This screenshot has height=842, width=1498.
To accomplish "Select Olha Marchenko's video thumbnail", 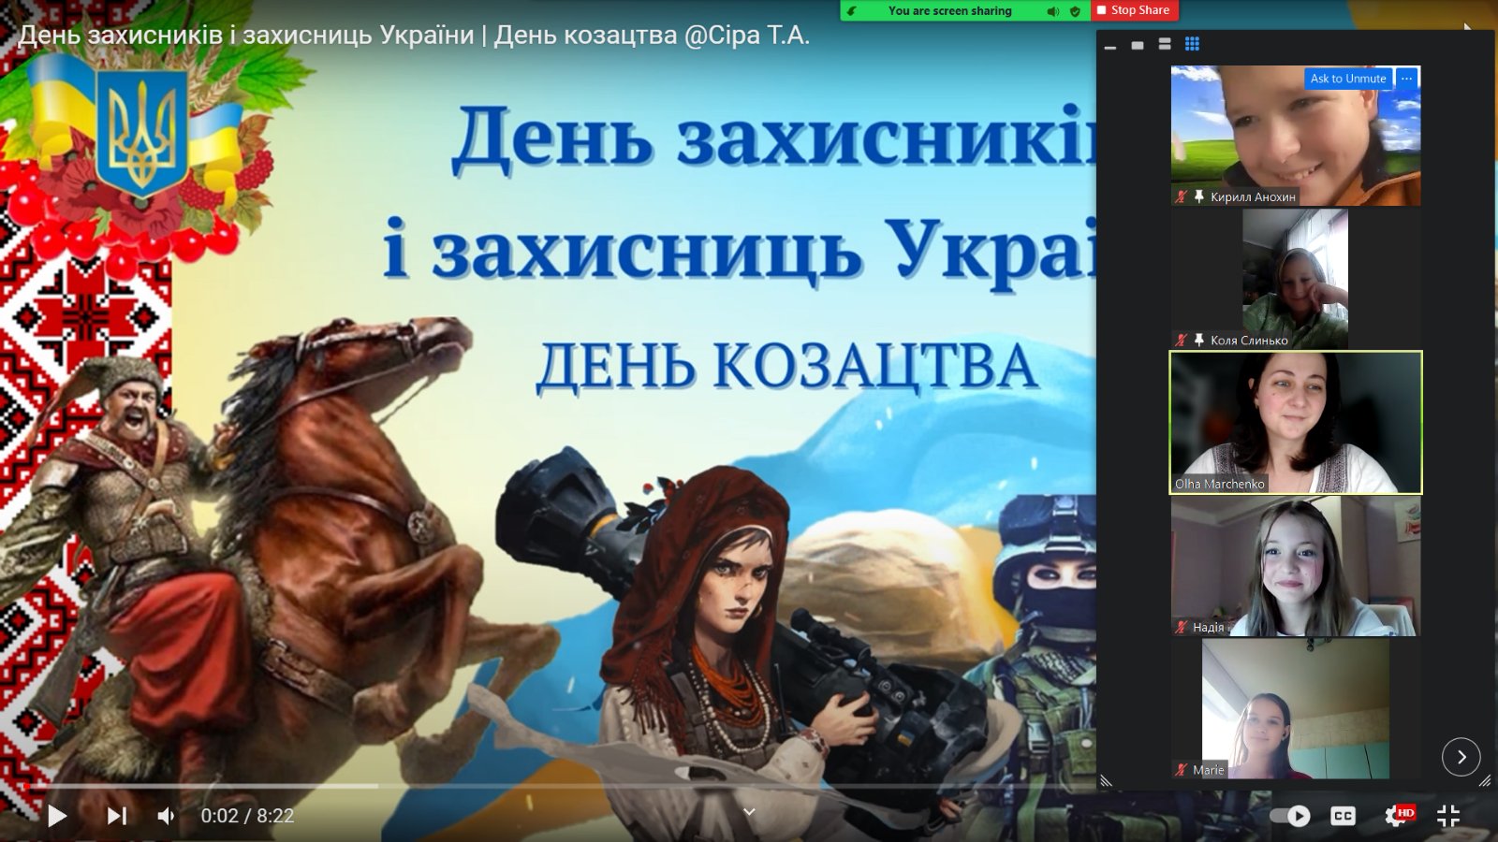I will [x=1296, y=422].
